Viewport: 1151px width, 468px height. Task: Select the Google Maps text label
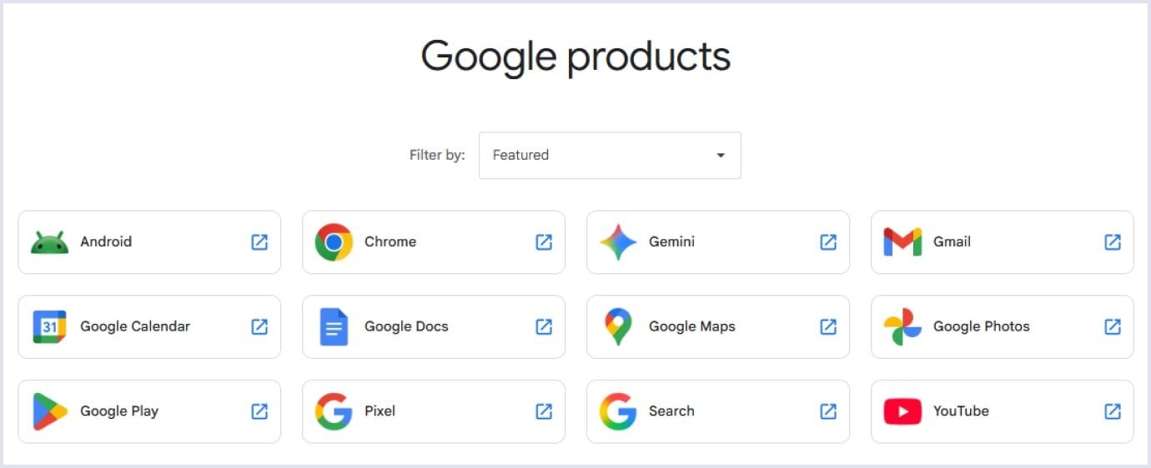[x=691, y=326]
